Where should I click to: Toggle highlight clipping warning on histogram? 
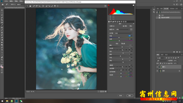point(133,5)
